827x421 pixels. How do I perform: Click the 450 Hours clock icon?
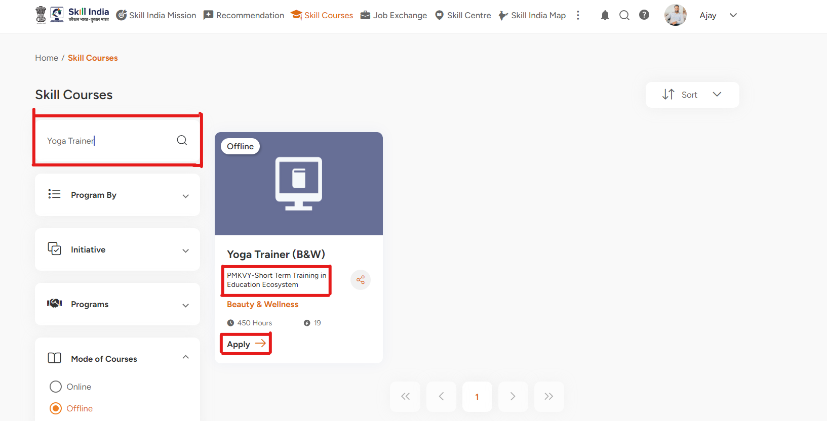pyautogui.click(x=230, y=323)
